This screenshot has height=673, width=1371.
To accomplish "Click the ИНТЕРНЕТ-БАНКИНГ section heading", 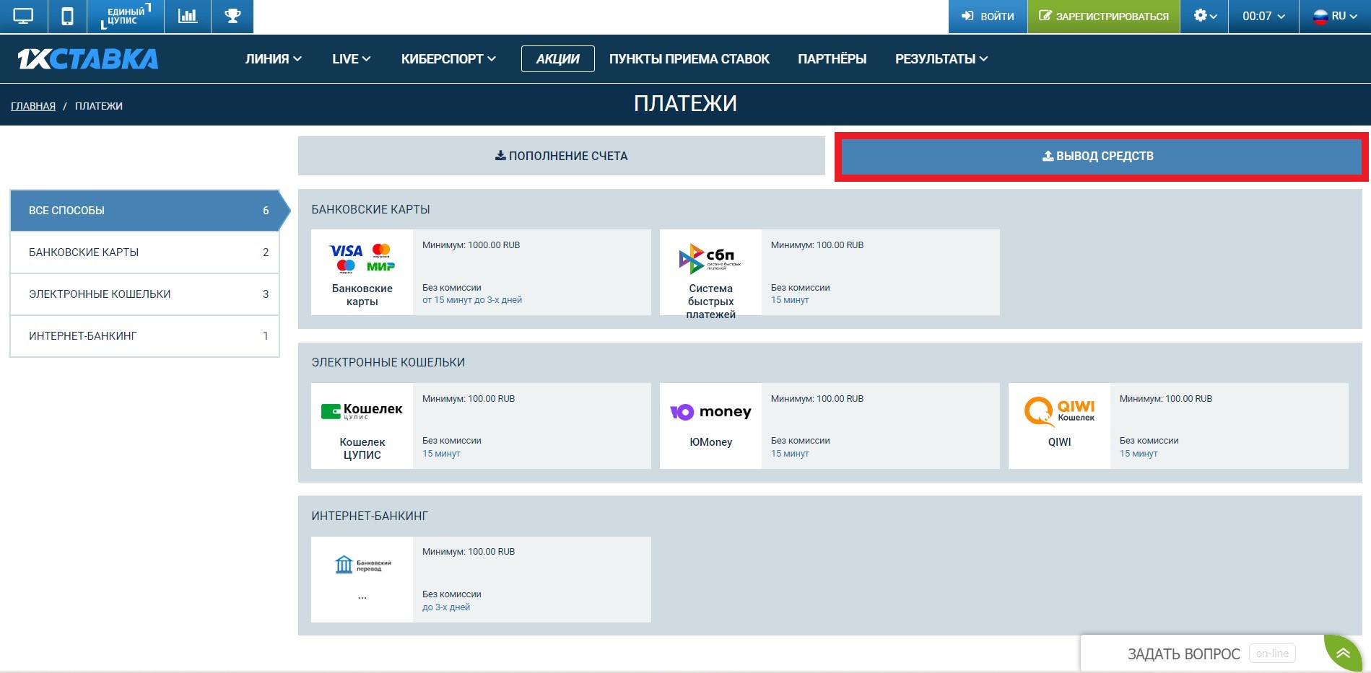I will [370, 516].
